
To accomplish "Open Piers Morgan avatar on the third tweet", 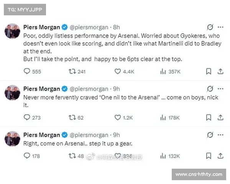I will tap(12, 138).
